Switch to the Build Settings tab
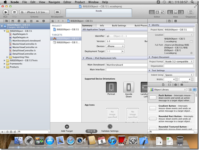Image resolution: width=199 pixels, height=150 pixels. [119, 25]
